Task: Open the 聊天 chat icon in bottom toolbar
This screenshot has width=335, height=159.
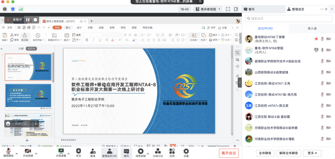Action: [x=126, y=153]
